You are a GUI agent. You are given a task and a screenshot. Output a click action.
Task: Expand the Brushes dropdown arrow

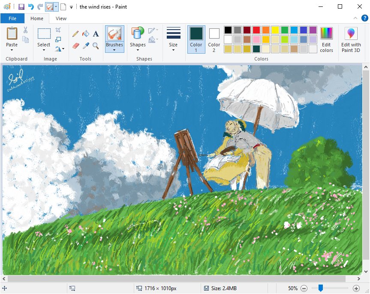coord(114,50)
